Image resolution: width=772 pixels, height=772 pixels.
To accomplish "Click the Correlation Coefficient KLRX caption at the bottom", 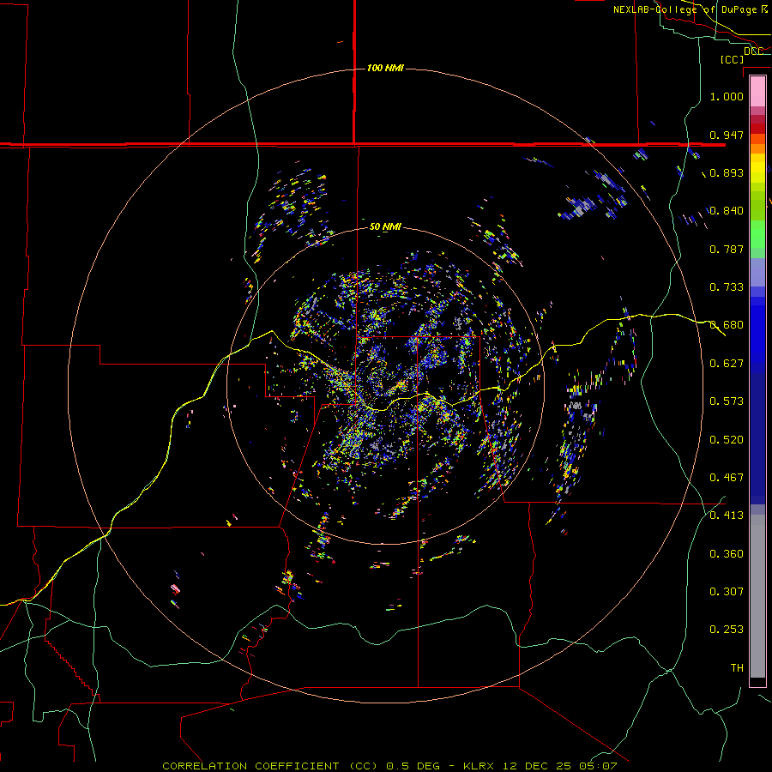I will click(x=389, y=766).
